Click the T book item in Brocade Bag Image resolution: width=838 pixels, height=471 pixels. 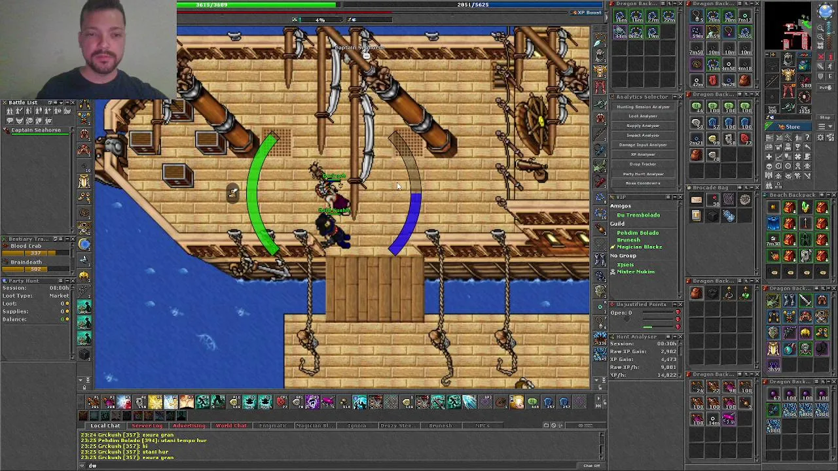[697, 216]
